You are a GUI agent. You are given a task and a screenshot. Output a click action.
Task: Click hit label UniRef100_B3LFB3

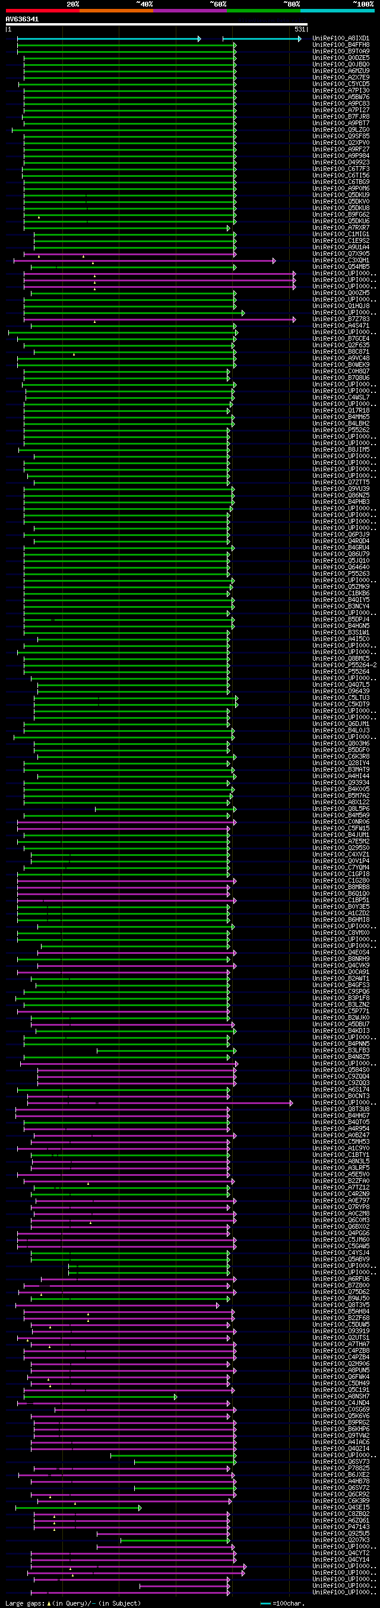(341, 1051)
